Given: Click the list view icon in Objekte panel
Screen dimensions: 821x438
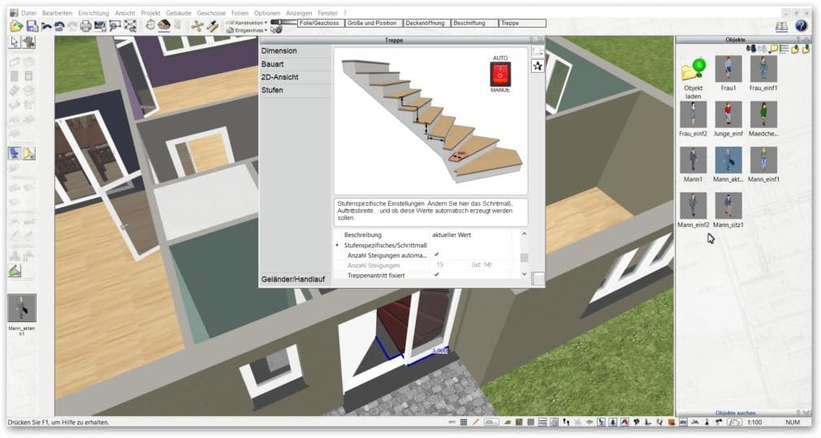Looking at the screenshot, I should 784,49.
